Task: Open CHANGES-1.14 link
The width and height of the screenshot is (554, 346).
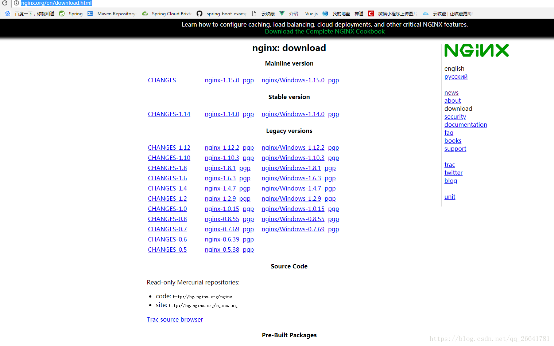Action: click(169, 114)
